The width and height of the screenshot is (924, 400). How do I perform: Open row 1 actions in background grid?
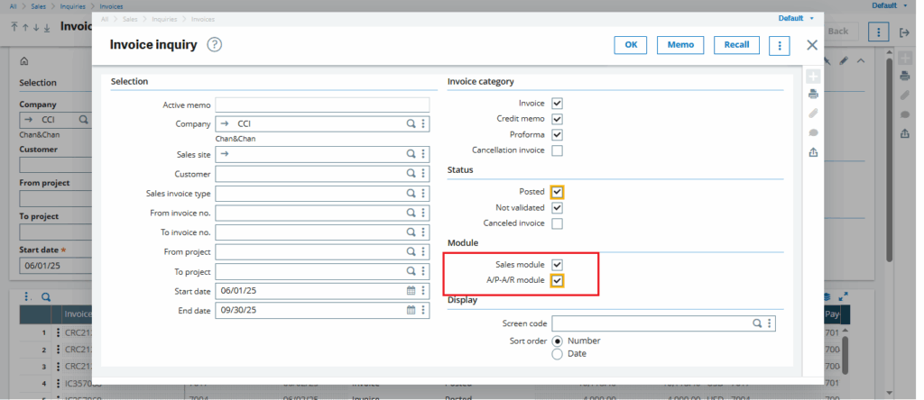[58, 332]
